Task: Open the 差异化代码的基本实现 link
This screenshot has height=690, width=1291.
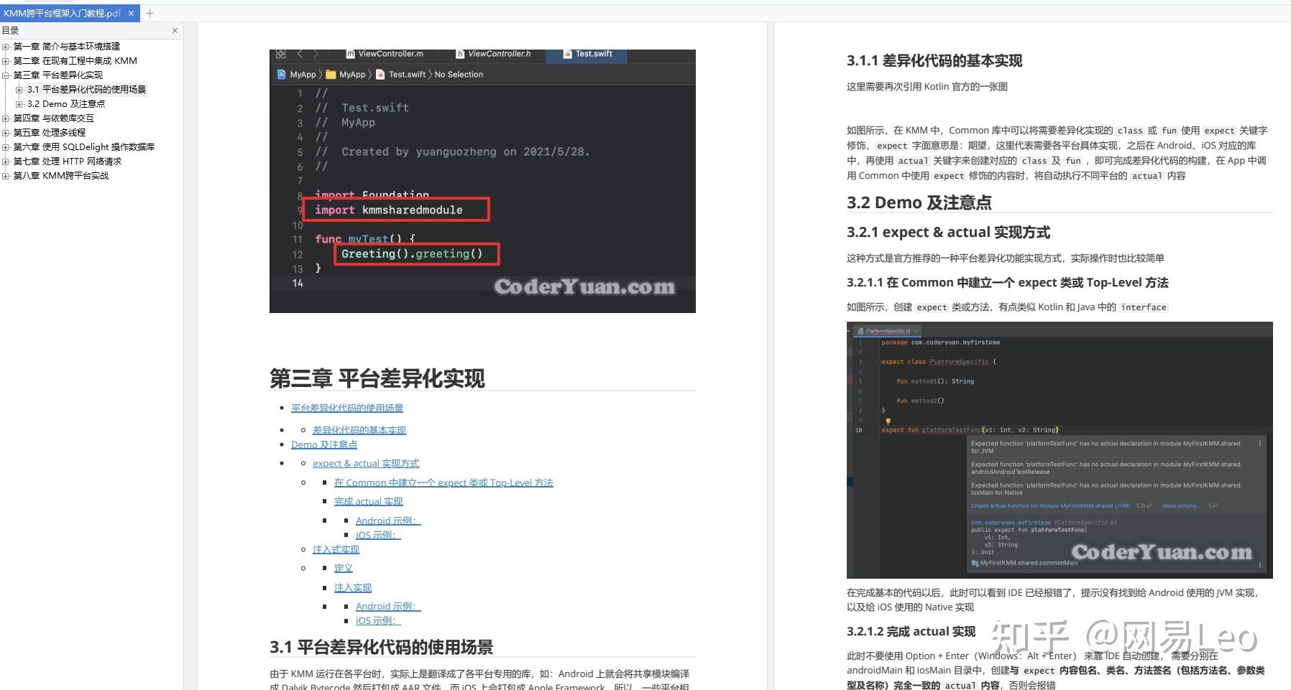Action: coord(359,429)
